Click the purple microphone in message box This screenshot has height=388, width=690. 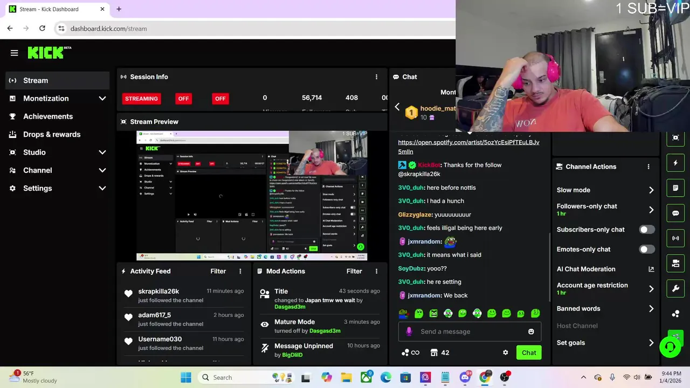[409, 331]
